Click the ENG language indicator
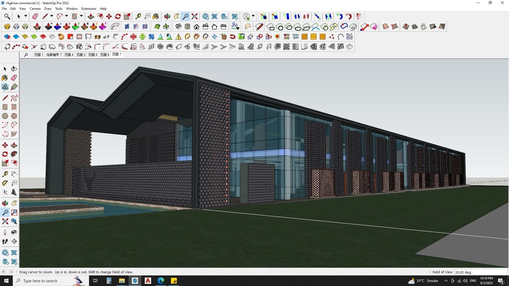This screenshot has width=509, height=286. 473,281
